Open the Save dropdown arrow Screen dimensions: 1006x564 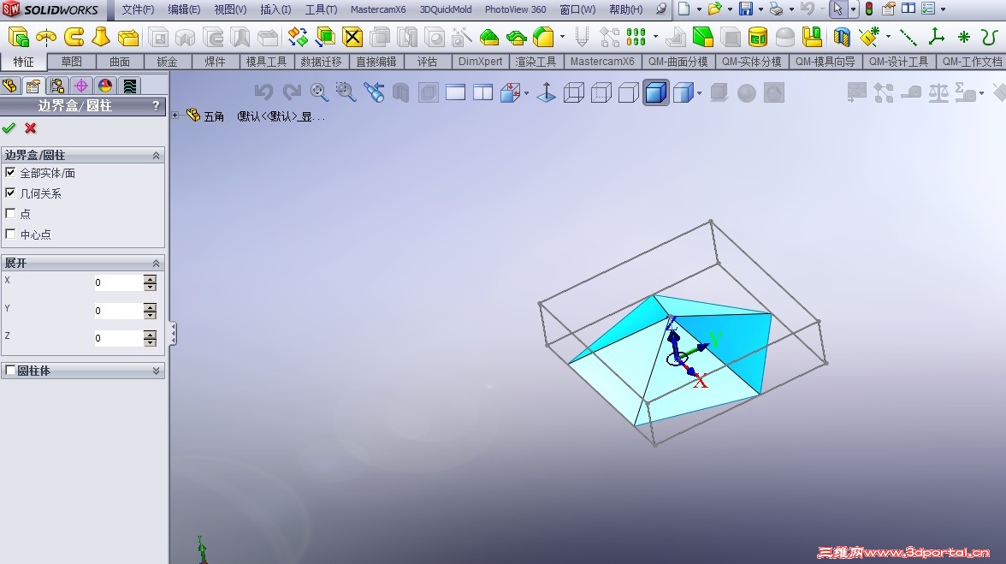tap(761, 9)
